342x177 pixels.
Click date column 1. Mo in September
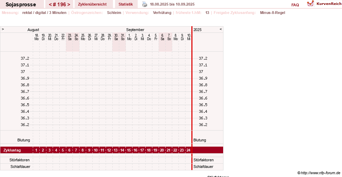tap(129, 37)
